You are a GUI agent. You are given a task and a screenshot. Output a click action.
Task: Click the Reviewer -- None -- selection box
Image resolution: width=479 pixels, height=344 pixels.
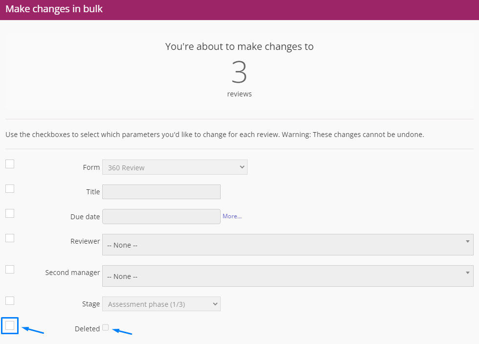(x=288, y=245)
